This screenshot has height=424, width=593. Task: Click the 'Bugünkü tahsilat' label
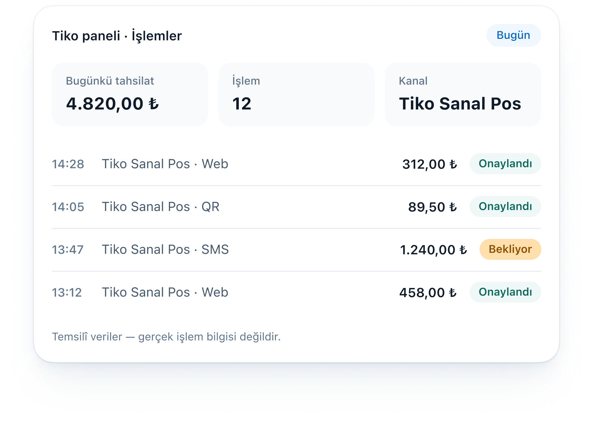tap(110, 81)
